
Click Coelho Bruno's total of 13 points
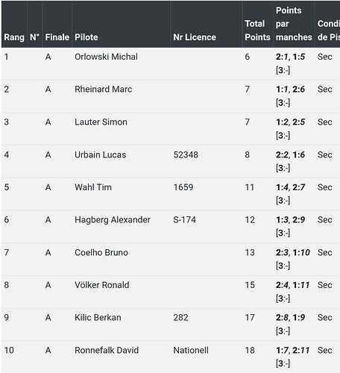coord(250,253)
